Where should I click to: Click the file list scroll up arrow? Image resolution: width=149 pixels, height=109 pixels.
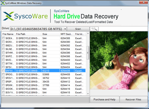88,34
